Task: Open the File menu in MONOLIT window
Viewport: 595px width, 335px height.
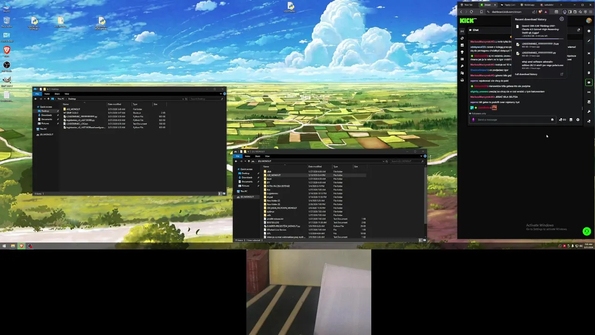Action: point(238,156)
